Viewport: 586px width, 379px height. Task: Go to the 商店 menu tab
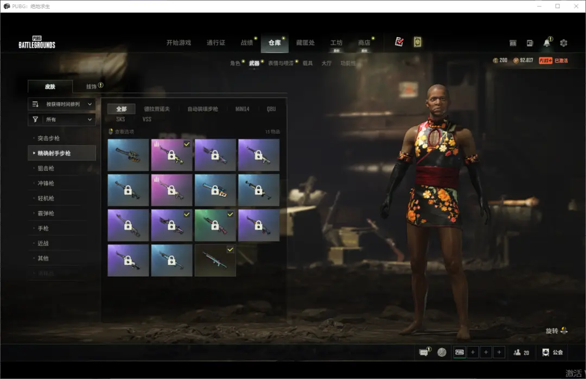(364, 43)
